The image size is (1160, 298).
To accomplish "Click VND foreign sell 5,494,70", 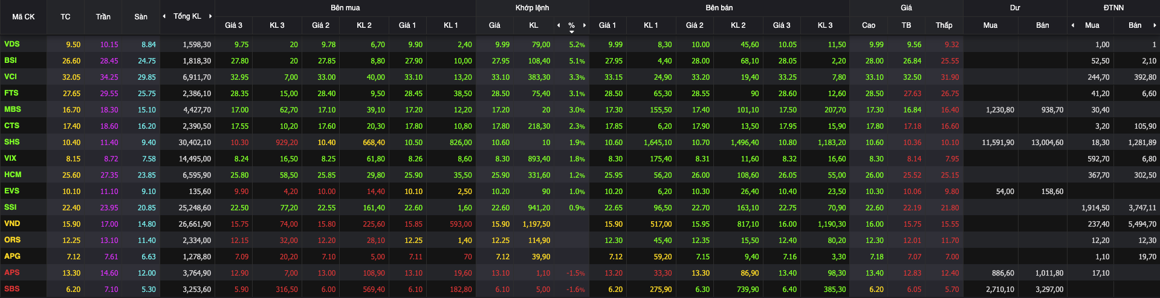I will [x=1142, y=224].
